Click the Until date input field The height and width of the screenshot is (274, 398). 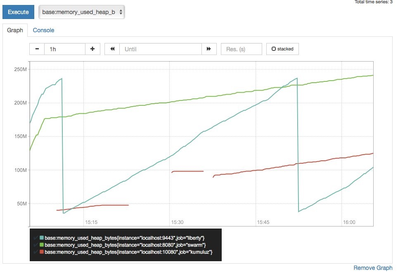[161, 49]
